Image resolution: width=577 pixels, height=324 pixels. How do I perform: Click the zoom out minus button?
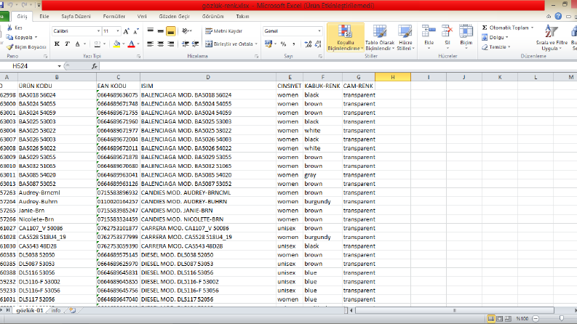click(x=536, y=318)
